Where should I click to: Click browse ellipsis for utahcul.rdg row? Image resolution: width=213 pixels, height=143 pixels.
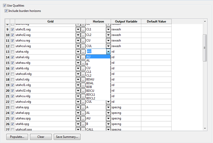point(83,102)
